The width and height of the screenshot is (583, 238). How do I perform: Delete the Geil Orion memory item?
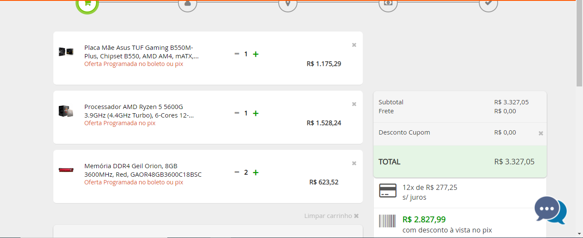(x=354, y=163)
